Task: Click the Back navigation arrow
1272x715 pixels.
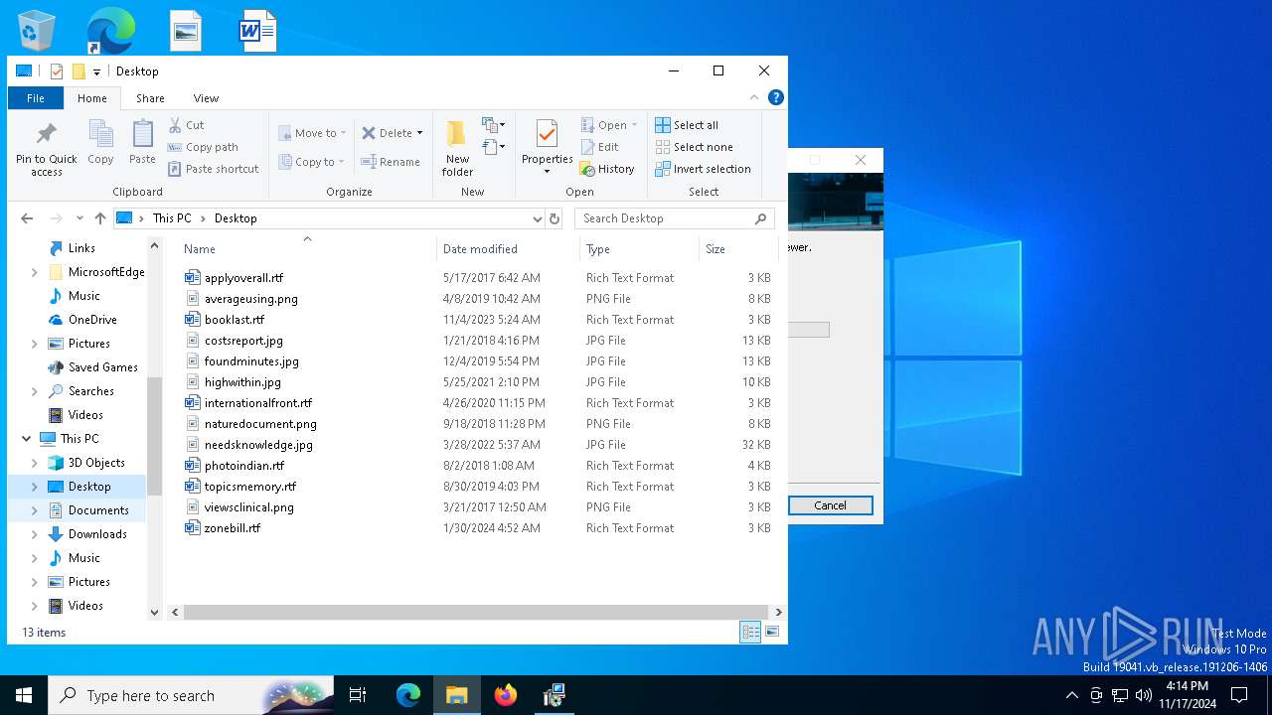Action: [27, 218]
